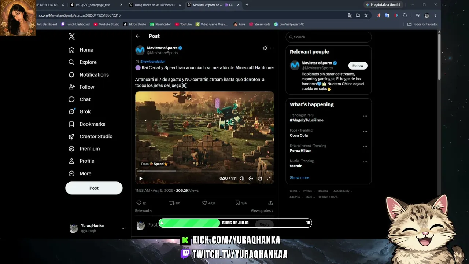
Task: Open Profile person icon
Action: coord(71,161)
